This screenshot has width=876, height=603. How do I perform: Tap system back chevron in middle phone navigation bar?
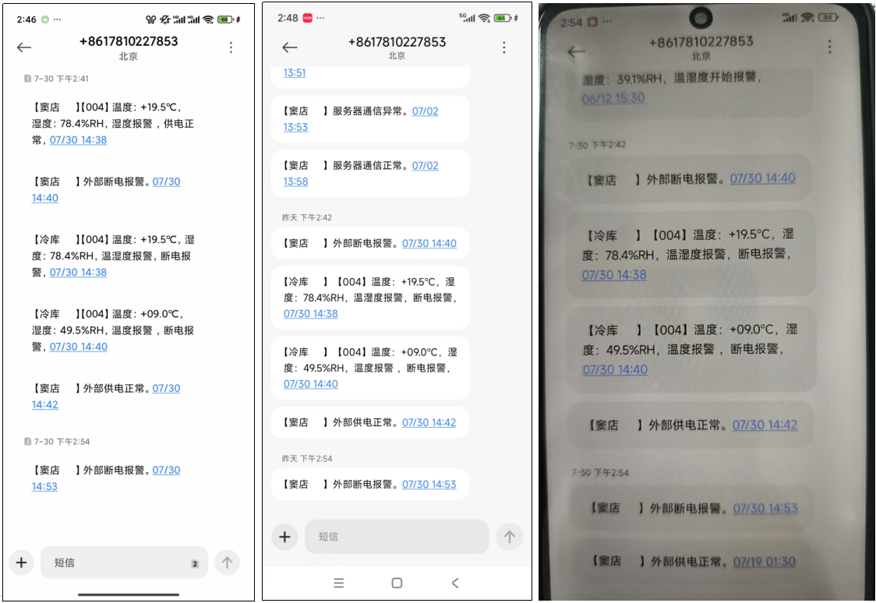(x=455, y=583)
